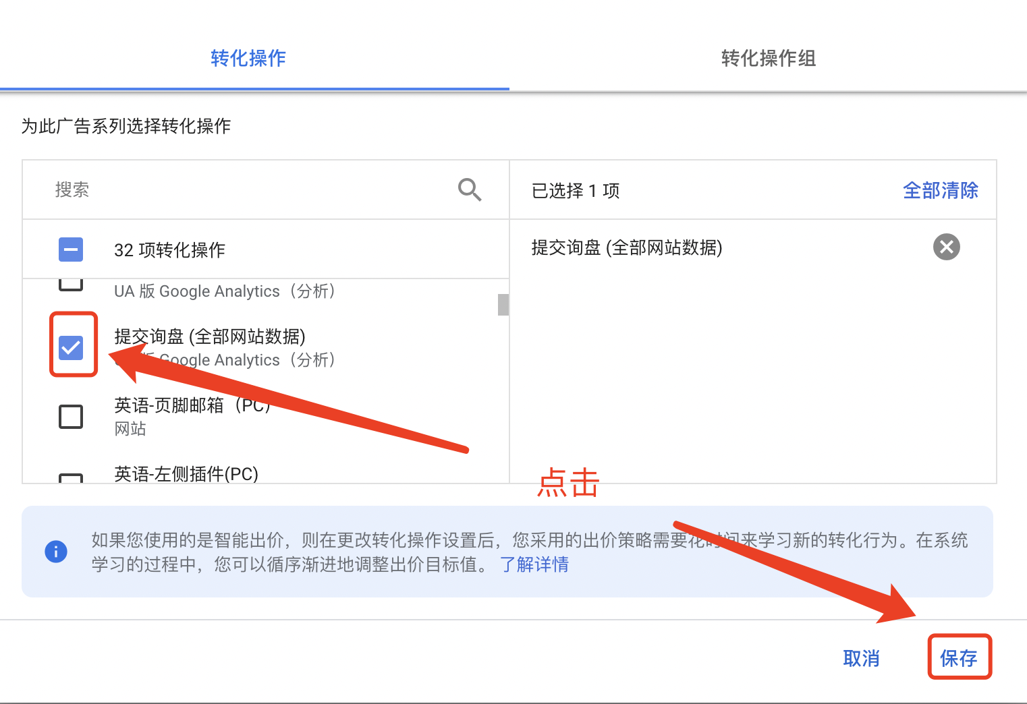Click the 保存 button to save
The width and height of the screenshot is (1027, 704).
[960, 657]
